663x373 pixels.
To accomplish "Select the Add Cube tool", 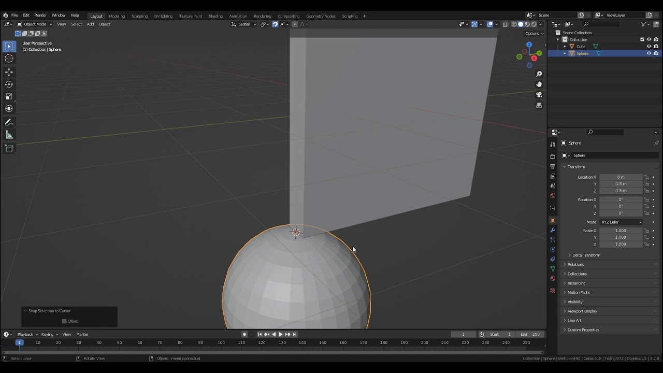I will pyautogui.click(x=9, y=149).
